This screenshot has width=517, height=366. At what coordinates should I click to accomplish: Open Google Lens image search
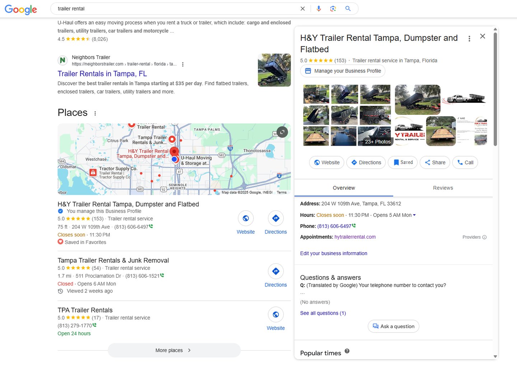tap(333, 9)
